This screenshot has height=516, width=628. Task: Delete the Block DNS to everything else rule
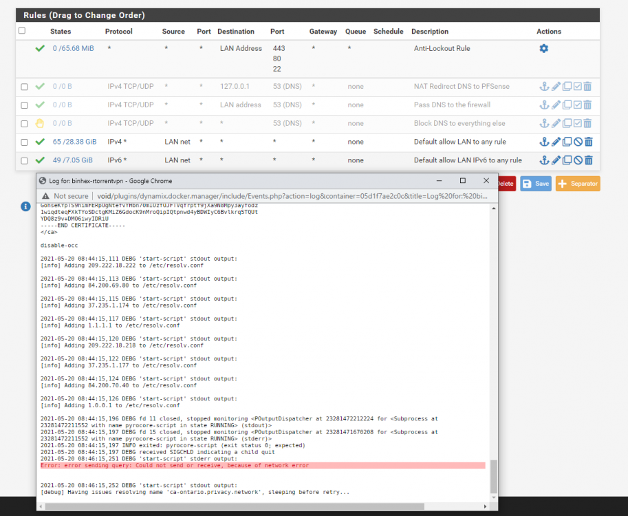(x=587, y=123)
